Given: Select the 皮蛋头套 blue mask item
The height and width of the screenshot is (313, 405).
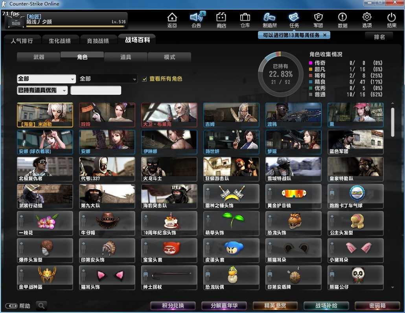Looking at the screenshot, I should click(231, 250).
